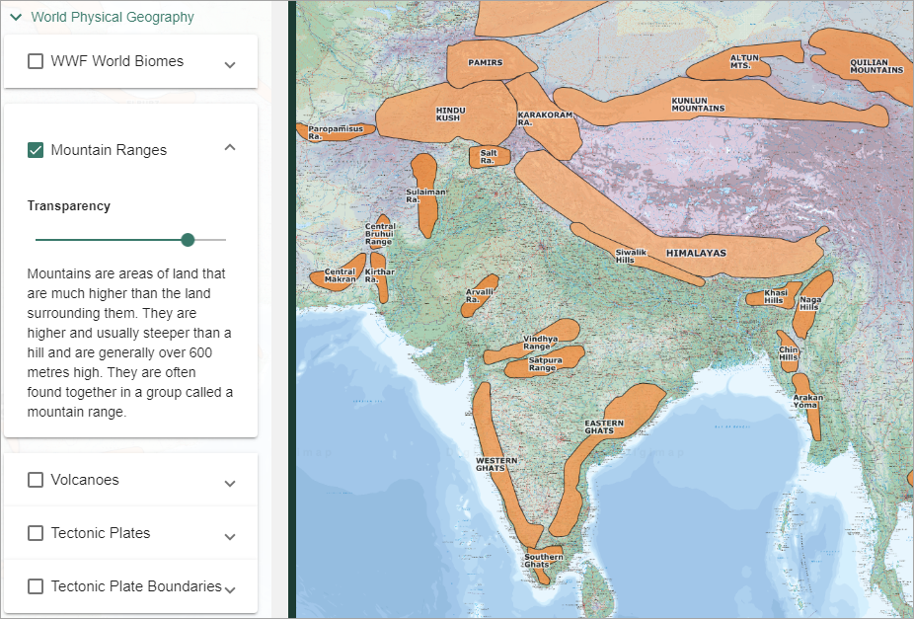Expand Tectonic Plate Boundaries chevron
The height and width of the screenshot is (619, 914).
[x=230, y=589]
